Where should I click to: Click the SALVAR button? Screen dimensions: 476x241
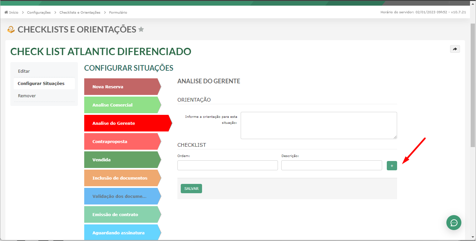click(191, 189)
